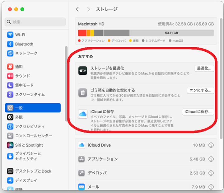This screenshot has height=193, width=224.
Task: Click the iCloud Drive row label
Action: point(99,145)
